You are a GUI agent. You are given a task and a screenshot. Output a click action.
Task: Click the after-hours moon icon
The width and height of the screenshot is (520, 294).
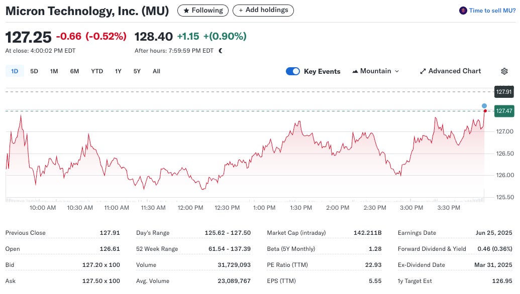[x=221, y=51]
